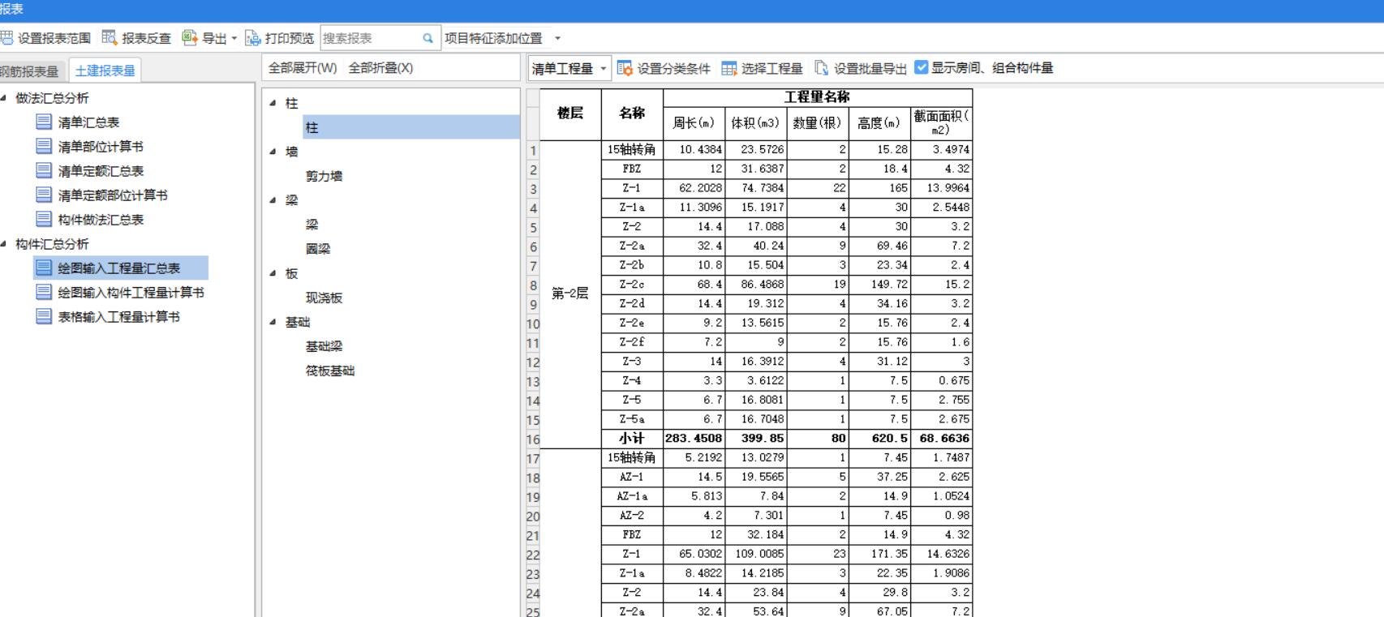This screenshot has height=617, width=1384.
Task: Click the 选择工程量 icon
Action: point(729,68)
